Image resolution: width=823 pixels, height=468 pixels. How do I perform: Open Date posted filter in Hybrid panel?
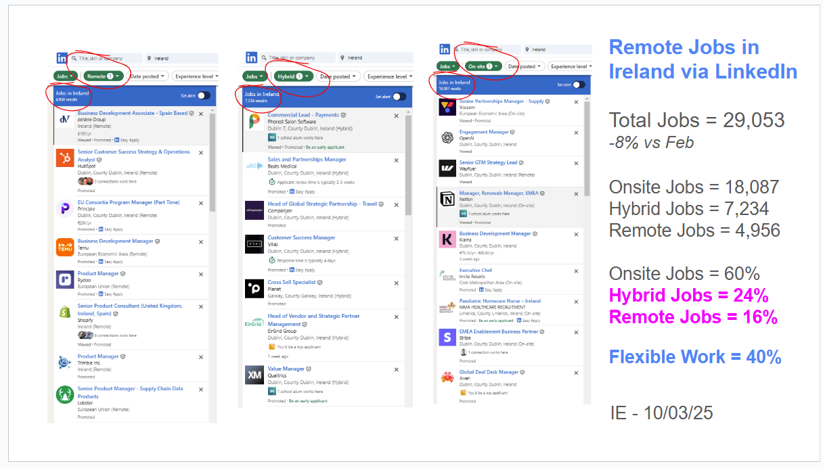(338, 76)
